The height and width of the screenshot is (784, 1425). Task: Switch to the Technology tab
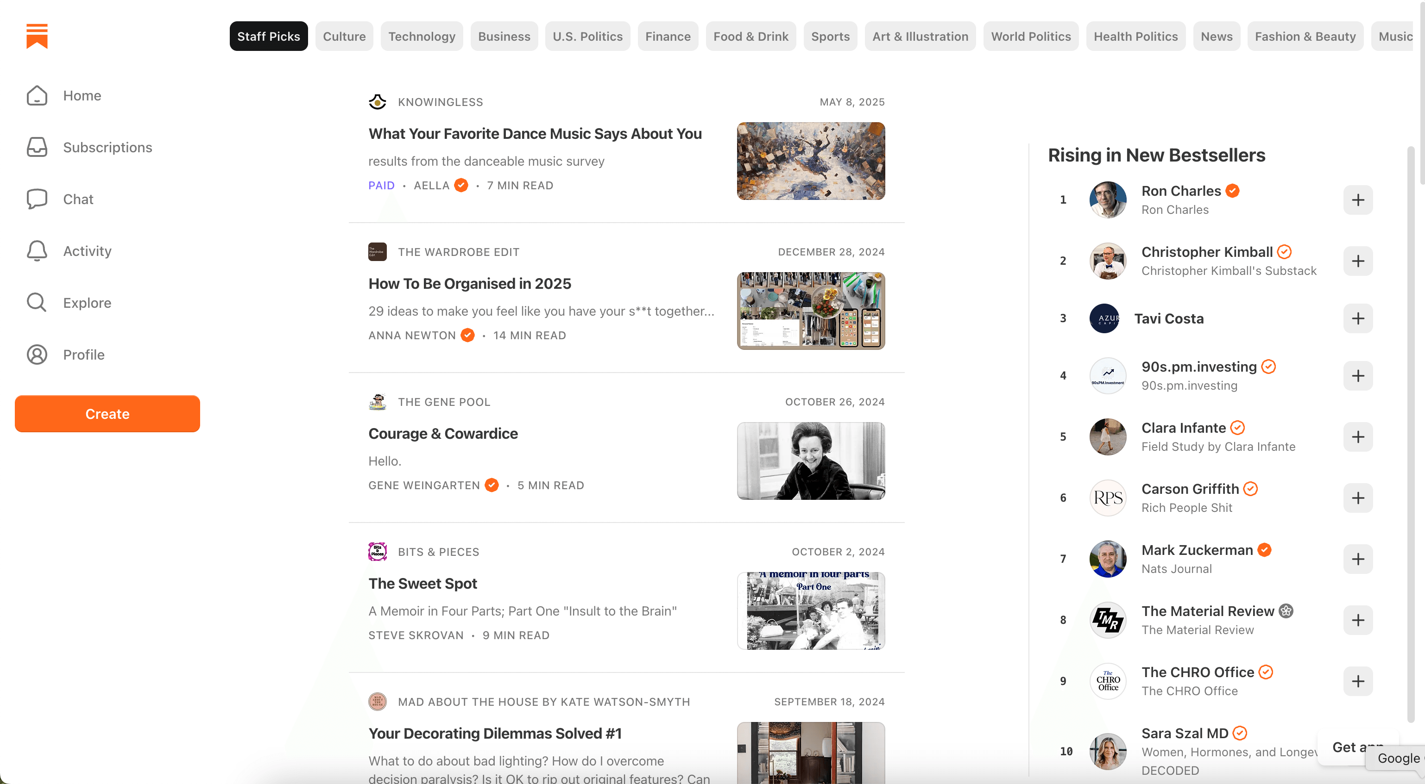point(422,36)
